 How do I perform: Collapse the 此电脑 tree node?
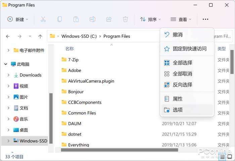[6, 64]
